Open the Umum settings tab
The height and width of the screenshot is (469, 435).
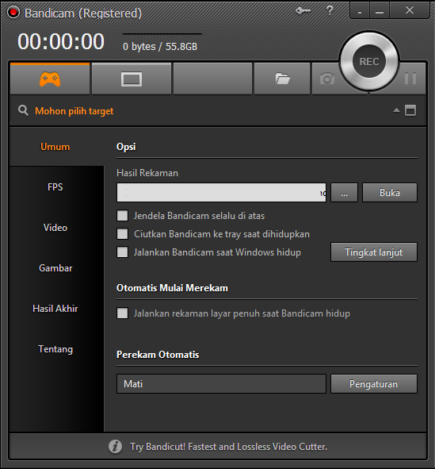coord(55,147)
